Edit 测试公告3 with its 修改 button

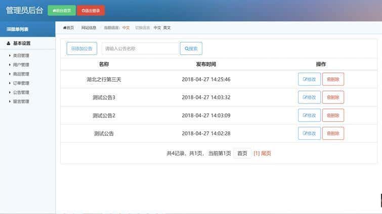click(x=309, y=97)
